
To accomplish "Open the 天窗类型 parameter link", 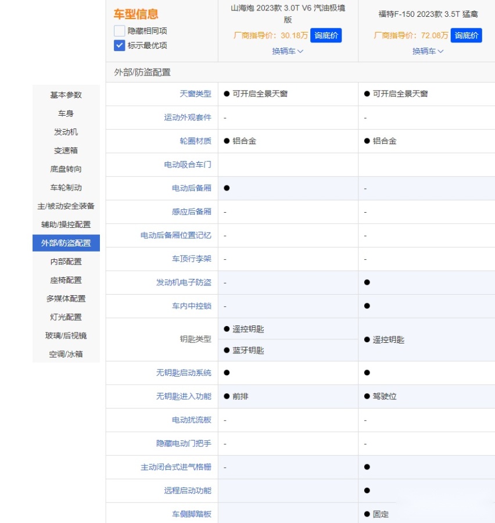I will (x=195, y=94).
